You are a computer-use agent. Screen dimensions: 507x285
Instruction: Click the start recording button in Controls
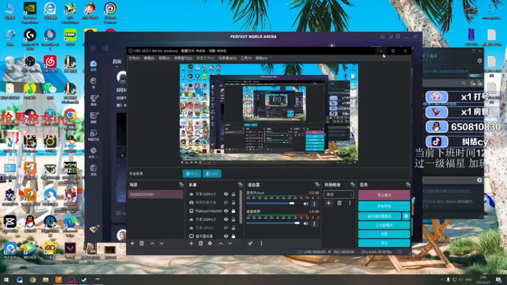pos(384,206)
